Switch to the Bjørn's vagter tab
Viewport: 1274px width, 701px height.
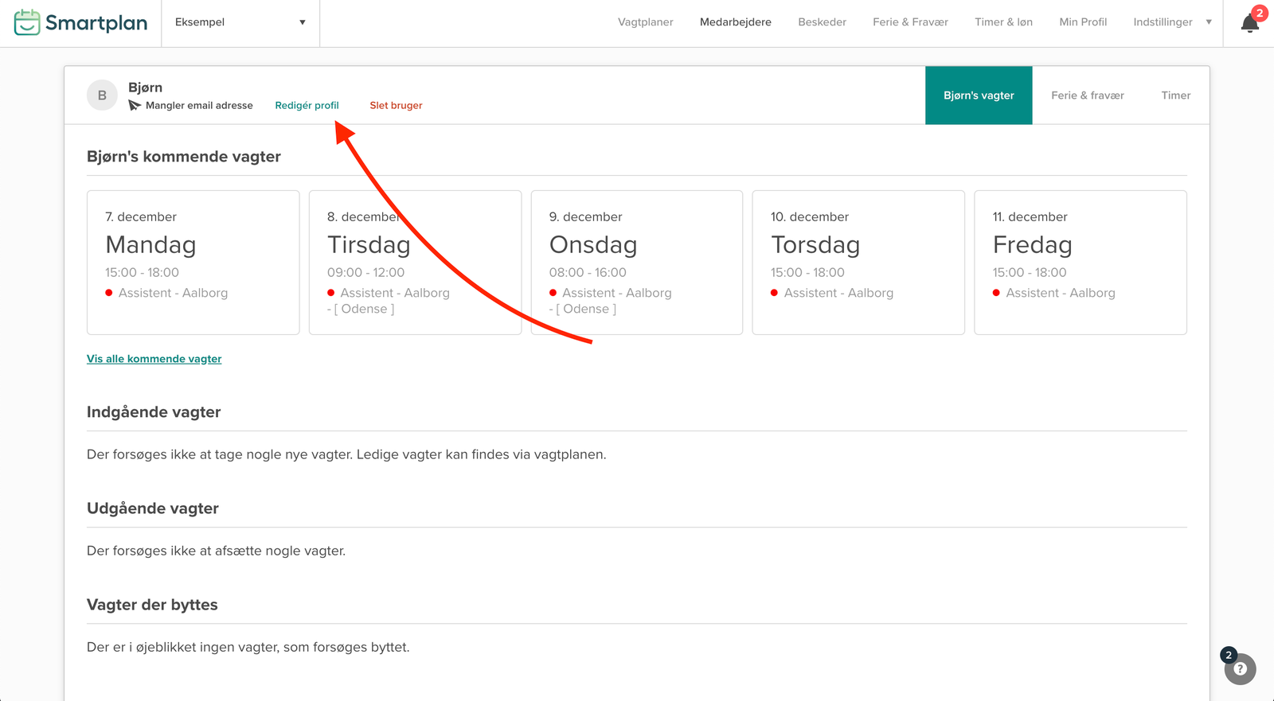click(x=979, y=95)
